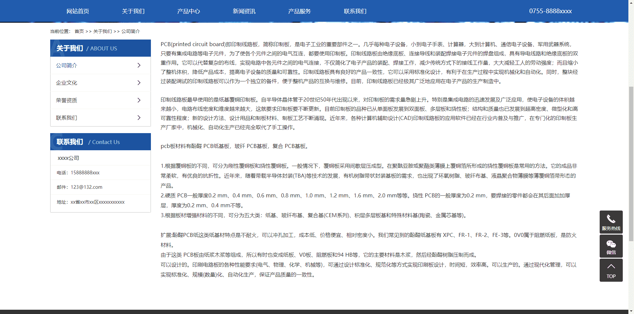The width and height of the screenshot is (634, 314).
Task: Select 新闻资讯 in the navigation bar
Action: pyautogui.click(x=244, y=11)
